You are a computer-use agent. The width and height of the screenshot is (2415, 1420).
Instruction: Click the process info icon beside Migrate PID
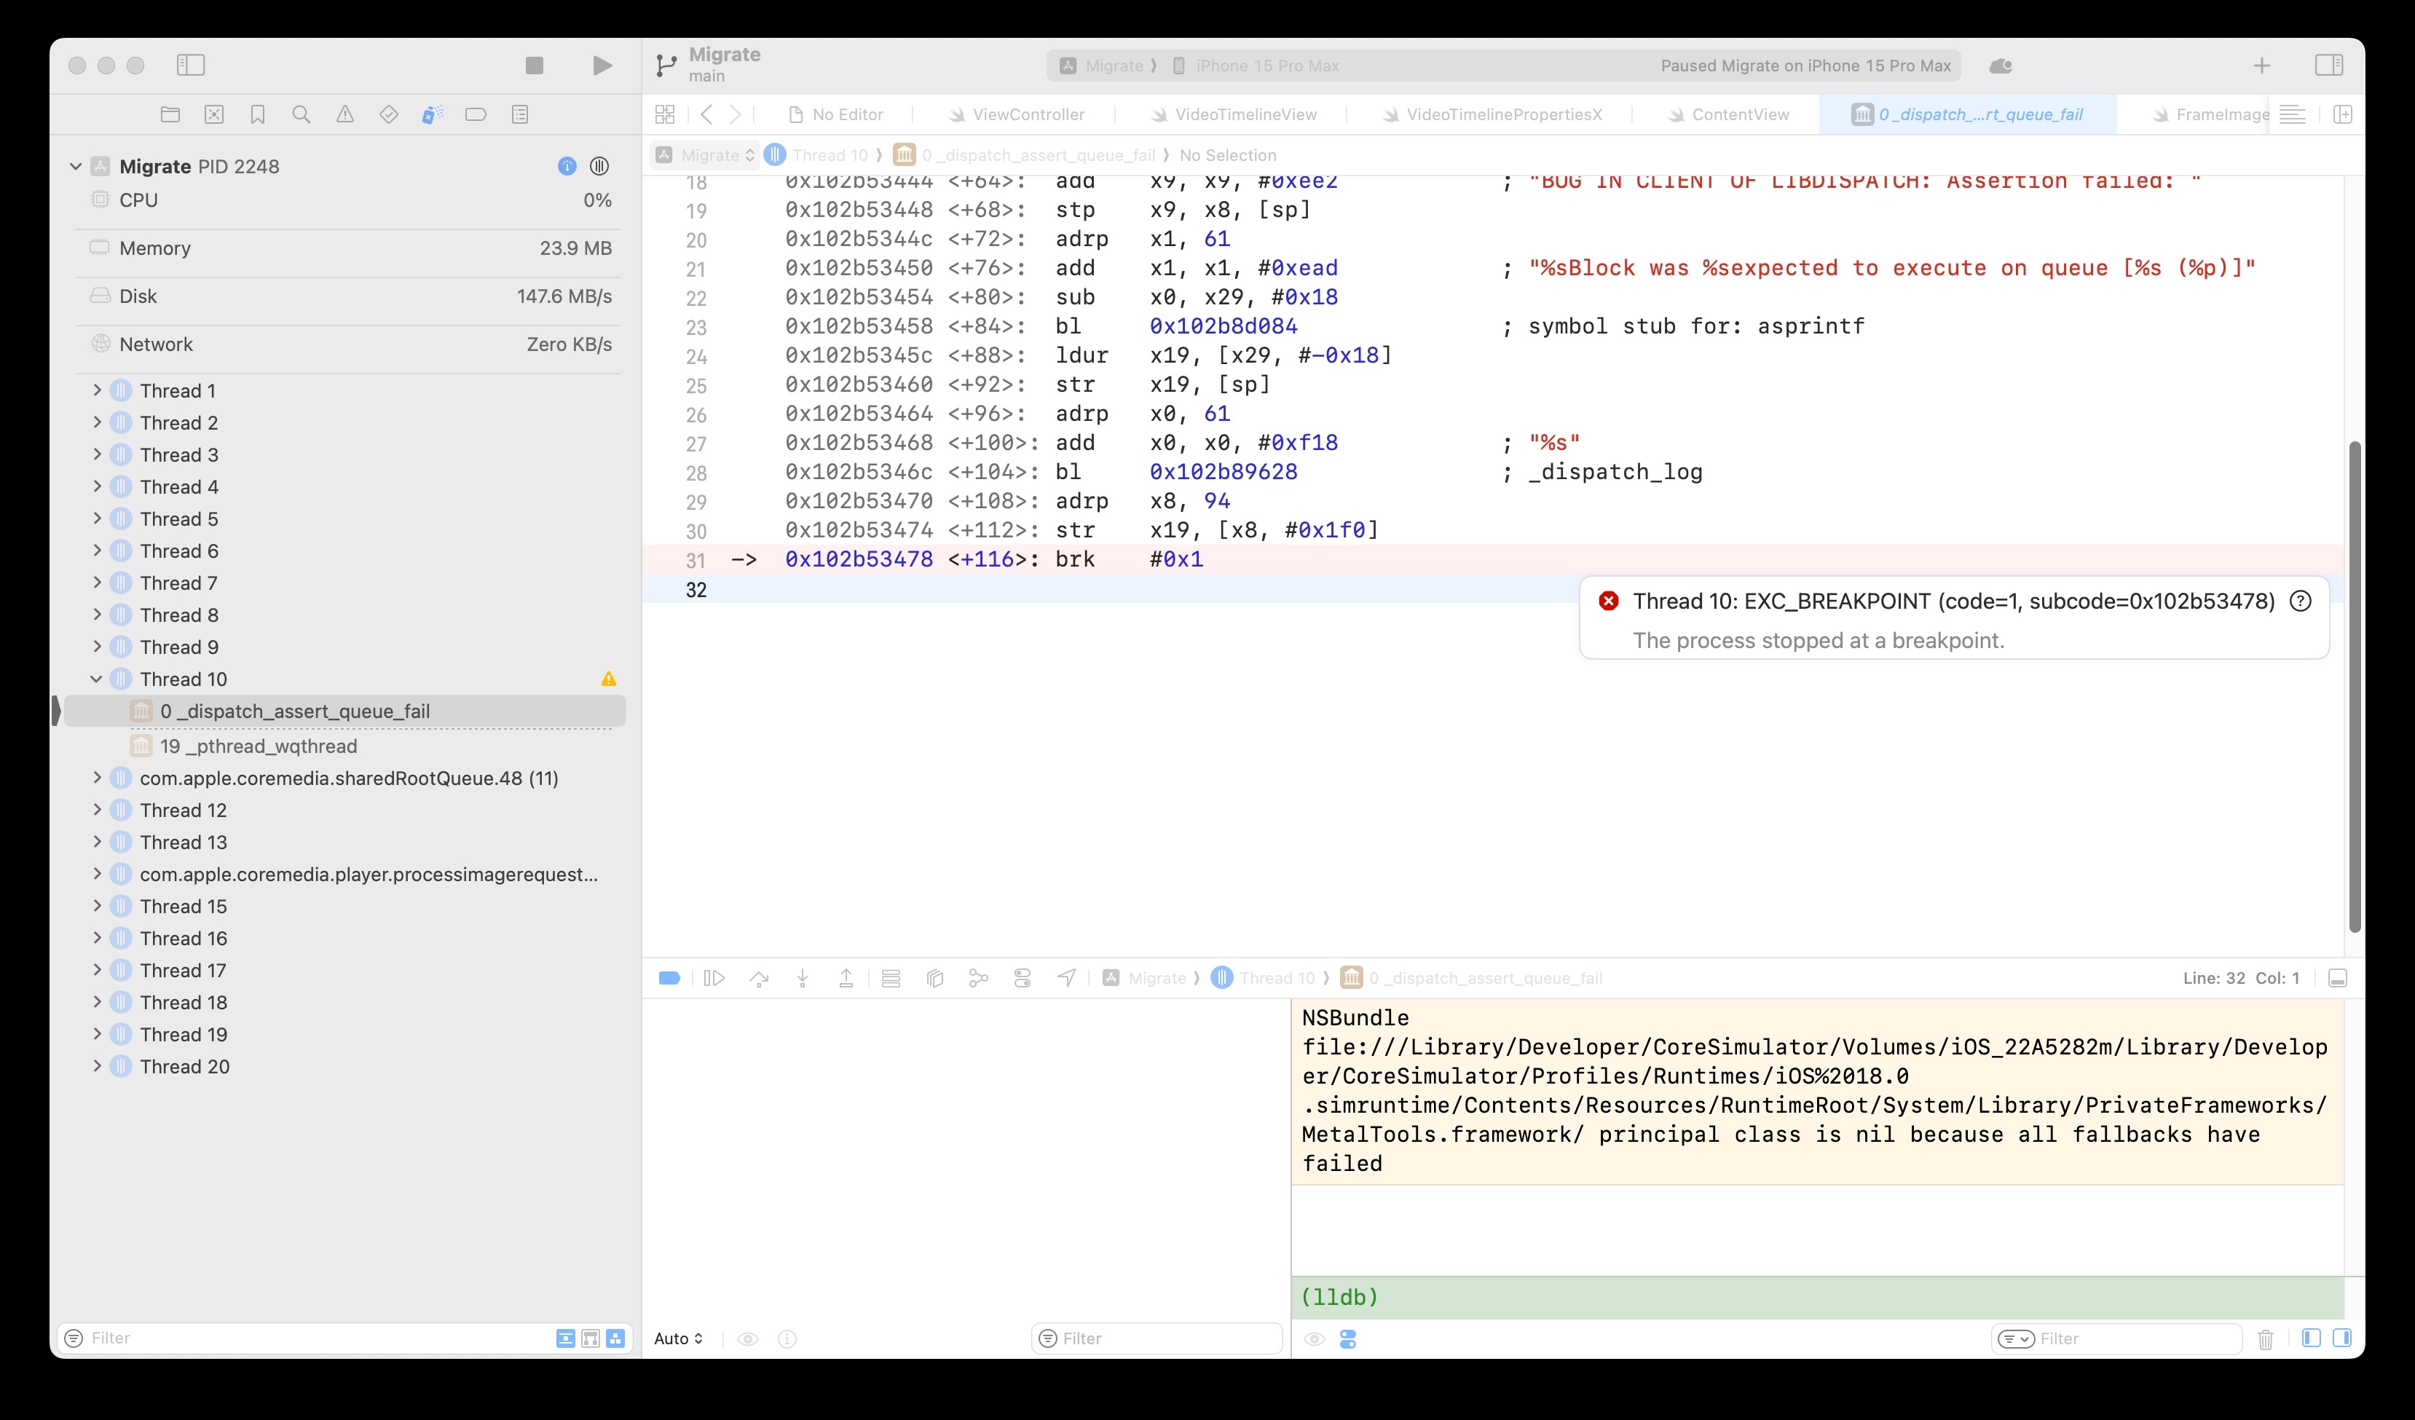coord(567,166)
